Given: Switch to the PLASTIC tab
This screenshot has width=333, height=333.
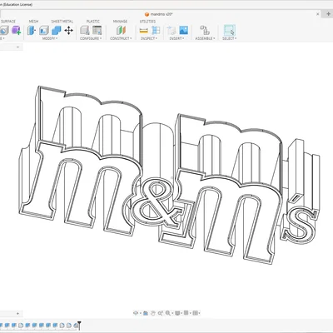Looking at the screenshot, I should coord(93,22).
